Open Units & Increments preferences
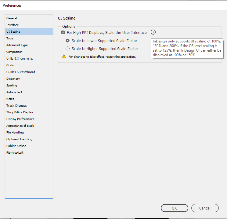The height and width of the screenshot is (219, 227). pos(29,59)
